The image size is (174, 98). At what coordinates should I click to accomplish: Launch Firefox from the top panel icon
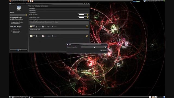pyautogui.click(x=28, y=1)
